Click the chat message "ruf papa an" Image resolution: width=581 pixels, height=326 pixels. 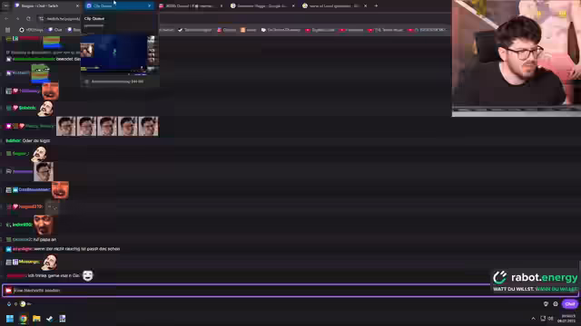click(44, 239)
